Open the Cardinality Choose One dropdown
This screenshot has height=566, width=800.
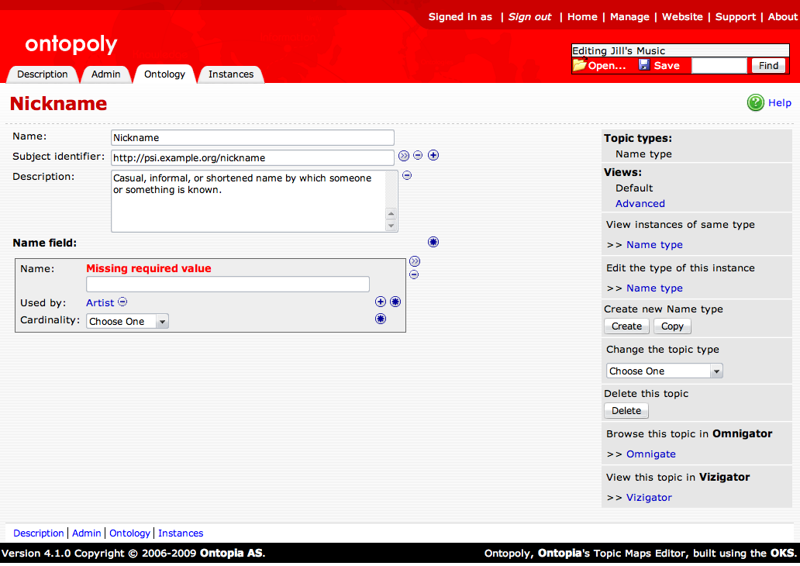[x=127, y=321]
